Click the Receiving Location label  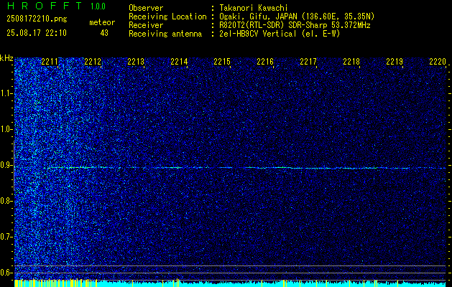(x=167, y=17)
